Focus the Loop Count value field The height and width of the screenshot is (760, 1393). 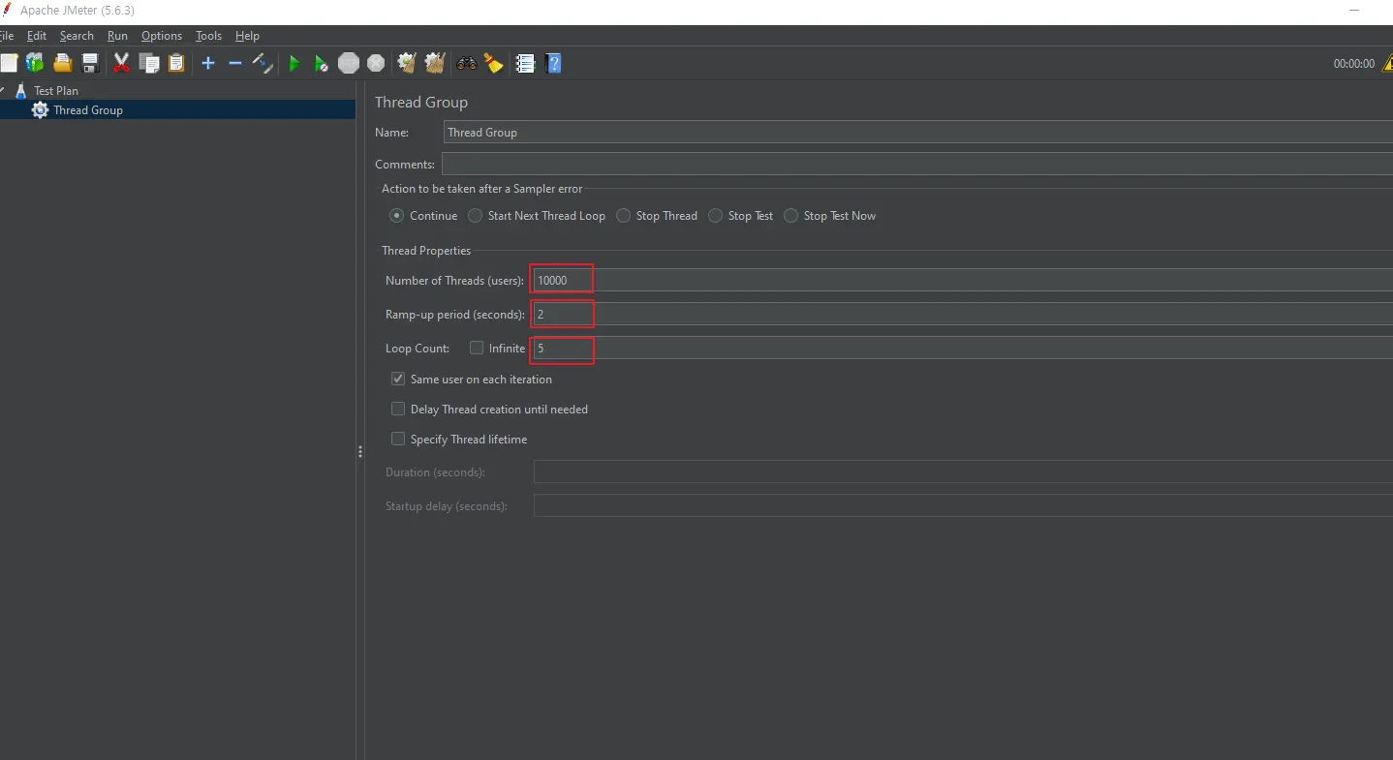[x=963, y=349]
